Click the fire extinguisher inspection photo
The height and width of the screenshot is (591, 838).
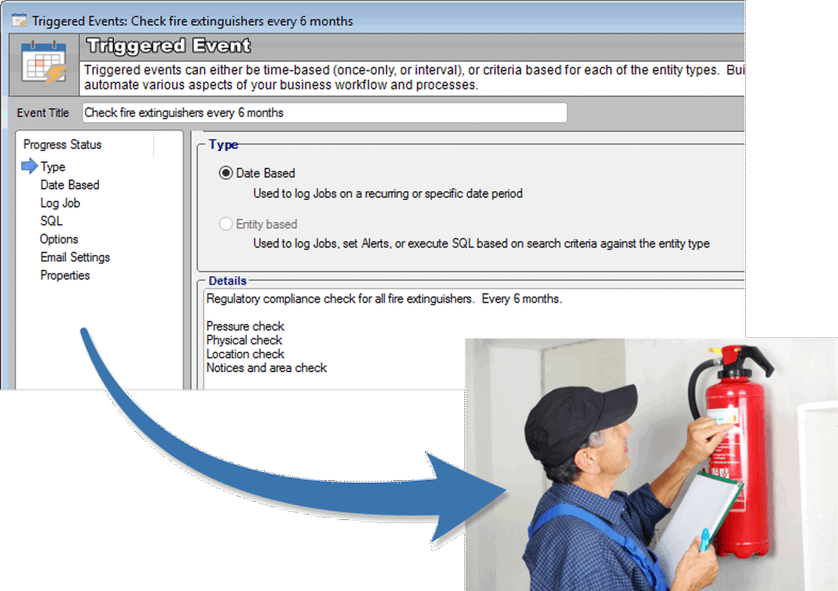pos(649,468)
